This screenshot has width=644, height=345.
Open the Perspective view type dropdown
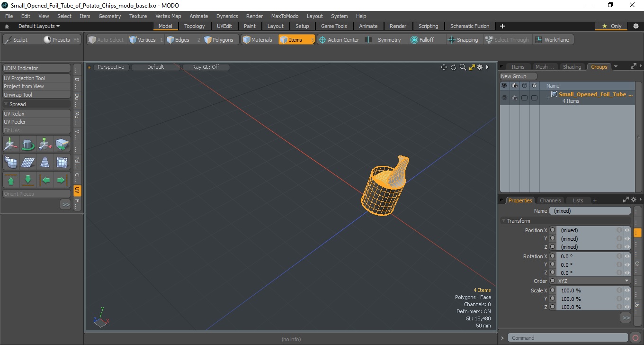point(111,67)
